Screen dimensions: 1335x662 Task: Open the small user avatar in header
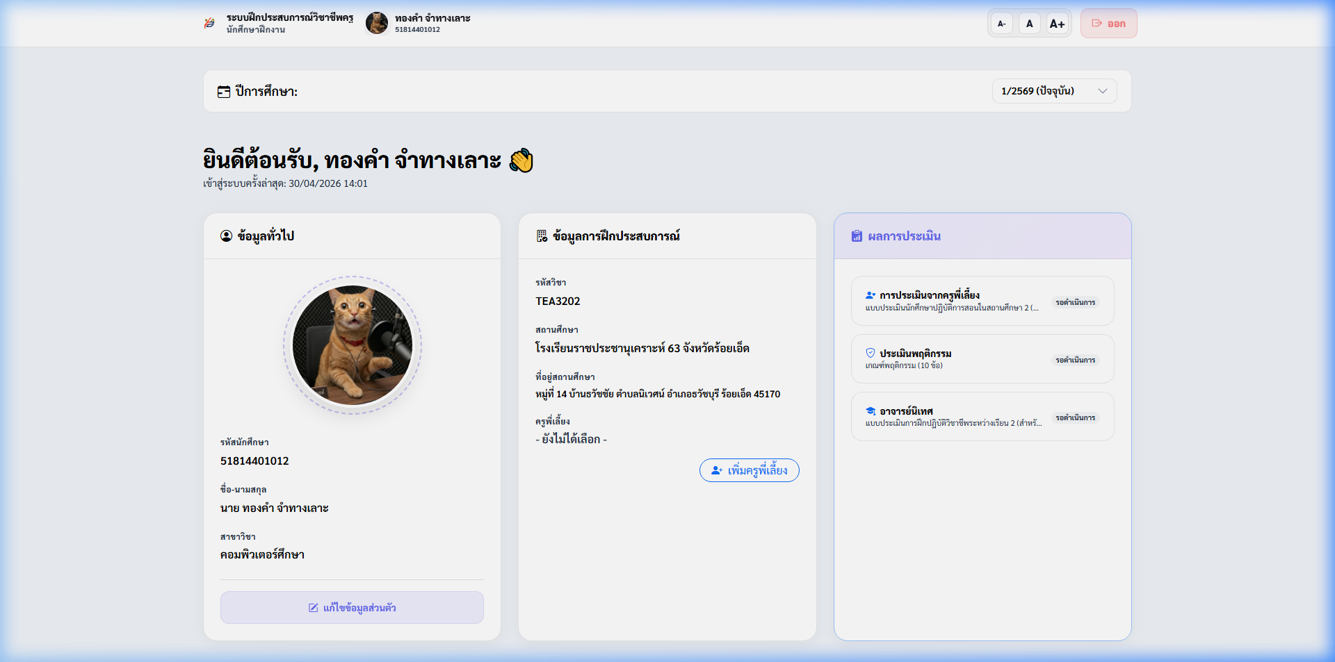pyautogui.click(x=377, y=23)
